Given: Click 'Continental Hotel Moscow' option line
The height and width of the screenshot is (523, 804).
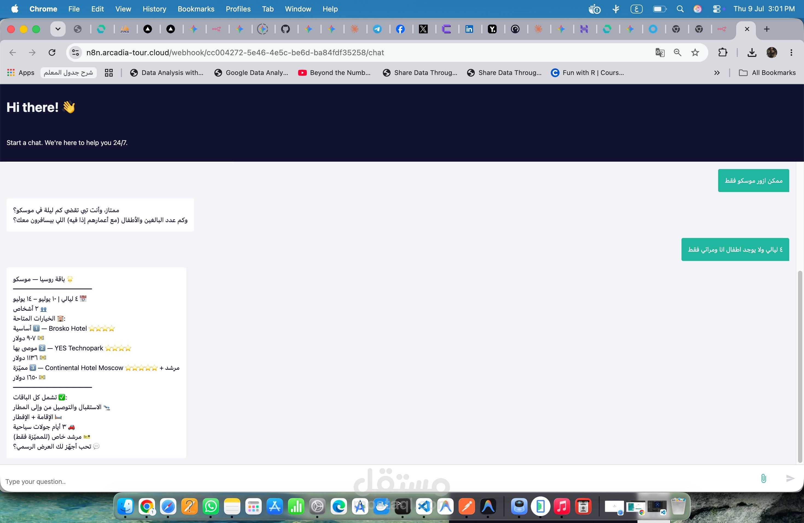Looking at the screenshot, I should coord(96,368).
